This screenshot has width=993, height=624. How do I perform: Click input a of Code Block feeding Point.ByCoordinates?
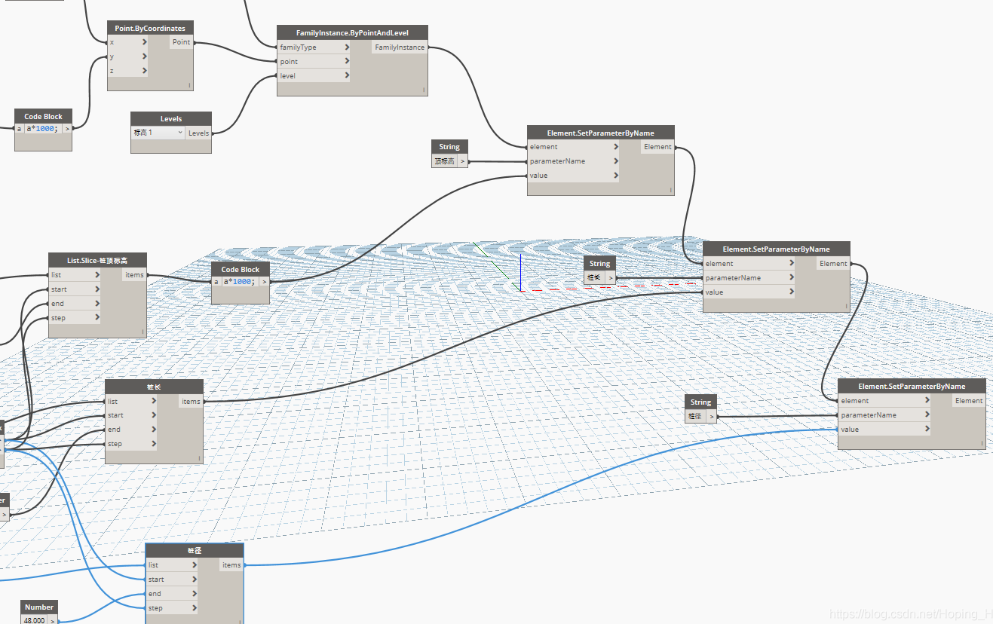coord(20,129)
